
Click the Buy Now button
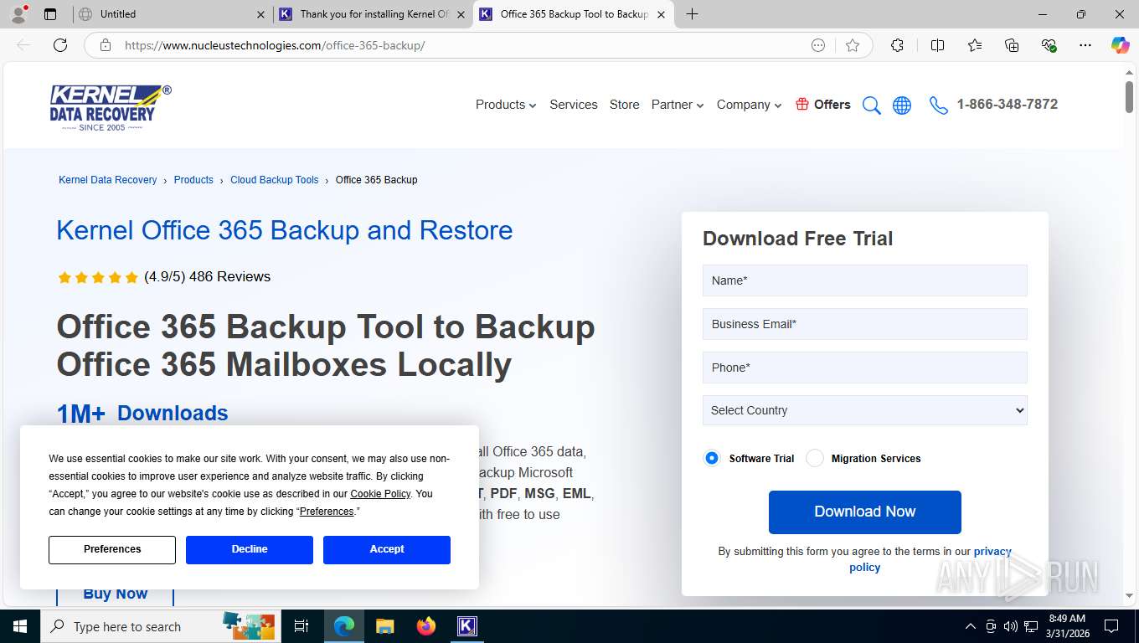[x=115, y=594]
